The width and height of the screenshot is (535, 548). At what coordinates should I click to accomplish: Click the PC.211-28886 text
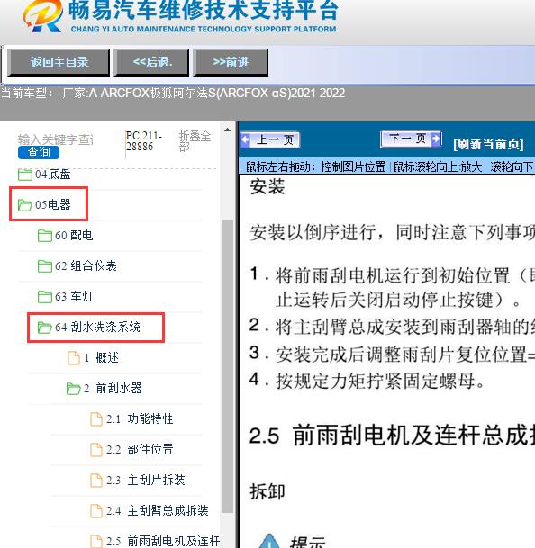pos(144,141)
